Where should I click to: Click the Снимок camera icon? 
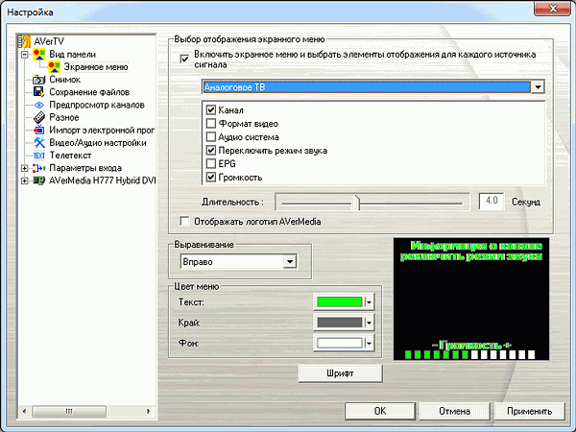pos(39,80)
